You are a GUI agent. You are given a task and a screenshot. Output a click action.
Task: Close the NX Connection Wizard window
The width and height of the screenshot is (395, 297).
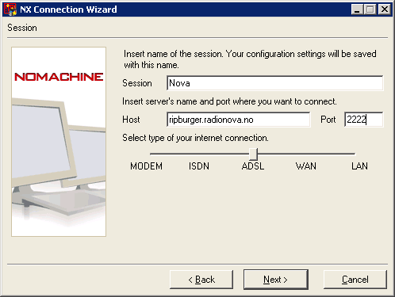385,10
